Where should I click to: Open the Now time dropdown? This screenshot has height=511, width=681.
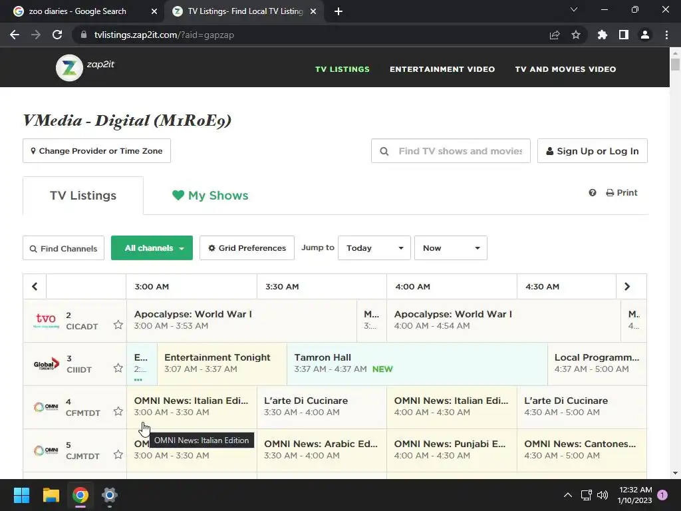pyautogui.click(x=450, y=248)
